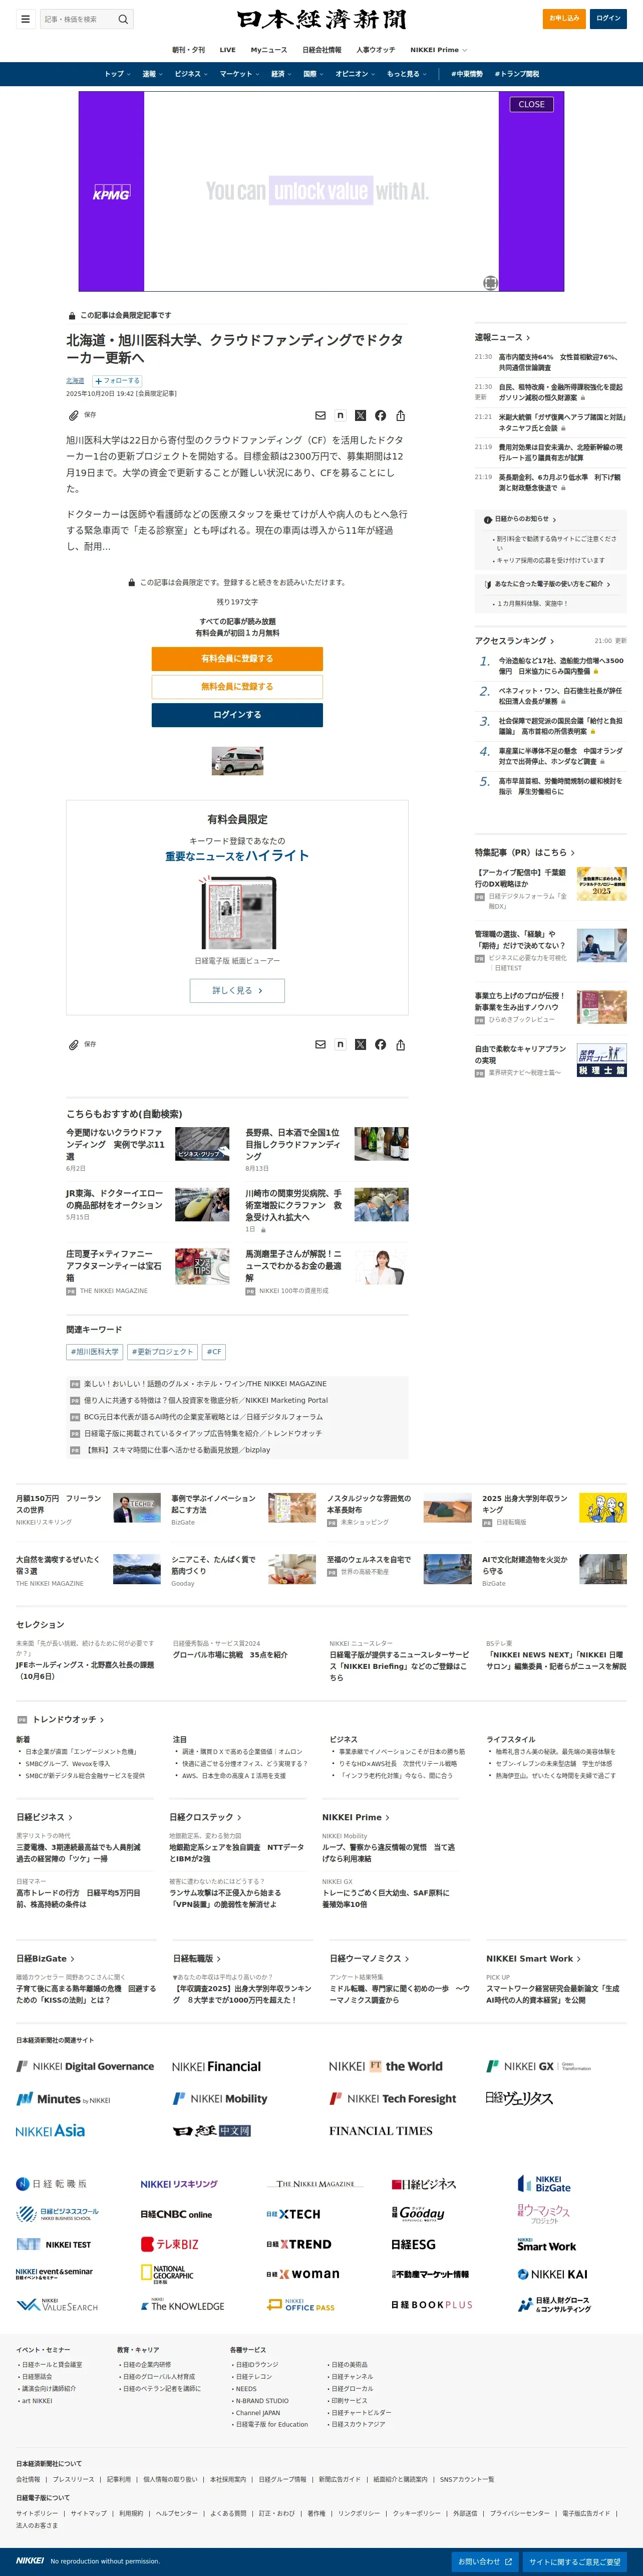
Task: Share to Facebook using bottom icon
Action: pos(380,1044)
